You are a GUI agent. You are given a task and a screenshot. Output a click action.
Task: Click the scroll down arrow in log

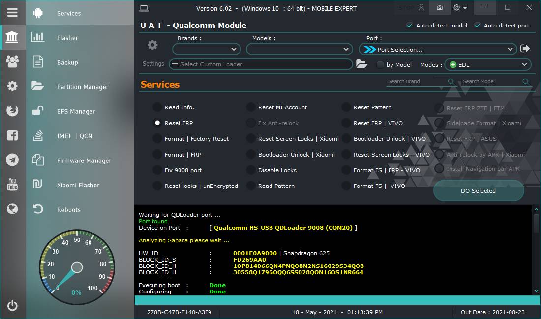coord(536,291)
